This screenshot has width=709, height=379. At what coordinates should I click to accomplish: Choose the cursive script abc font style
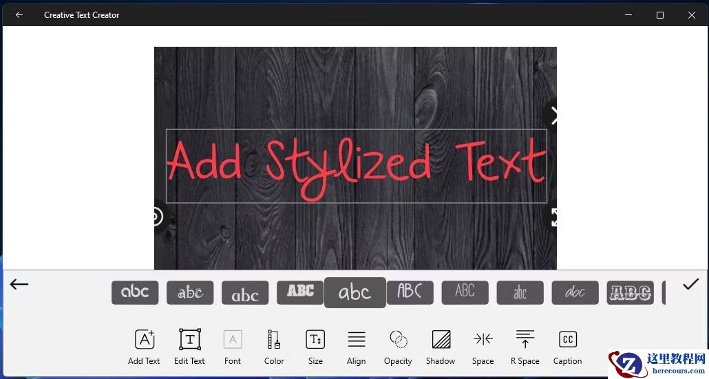(575, 292)
